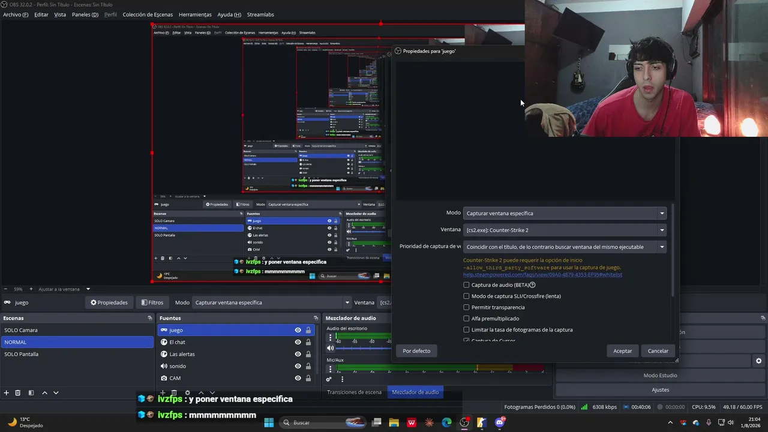The image size is (768, 432).
Task: Click the Propiedades button
Action: tap(109, 302)
